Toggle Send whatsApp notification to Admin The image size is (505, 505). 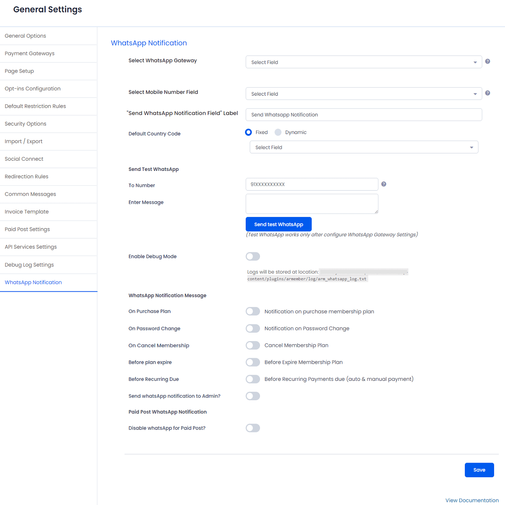pyautogui.click(x=253, y=396)
